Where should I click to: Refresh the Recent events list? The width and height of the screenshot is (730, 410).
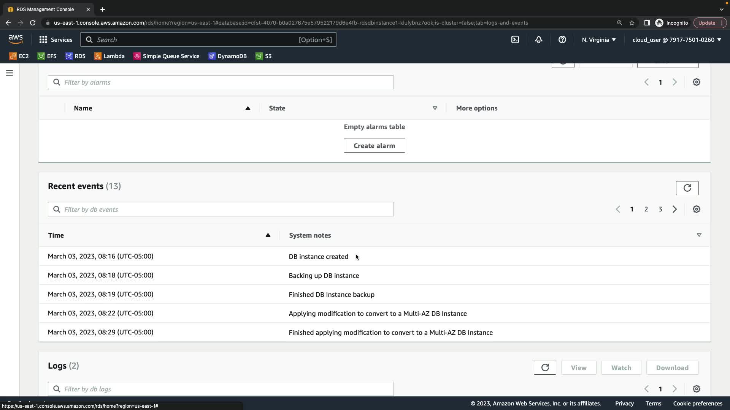[687, 188]
